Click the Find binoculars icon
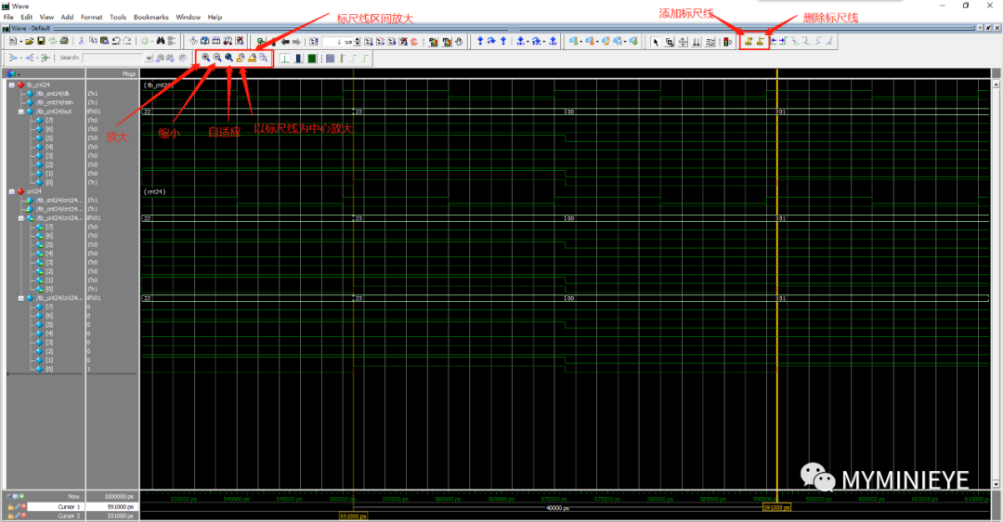The image size is (1003, 522). [x=161, y=41]
